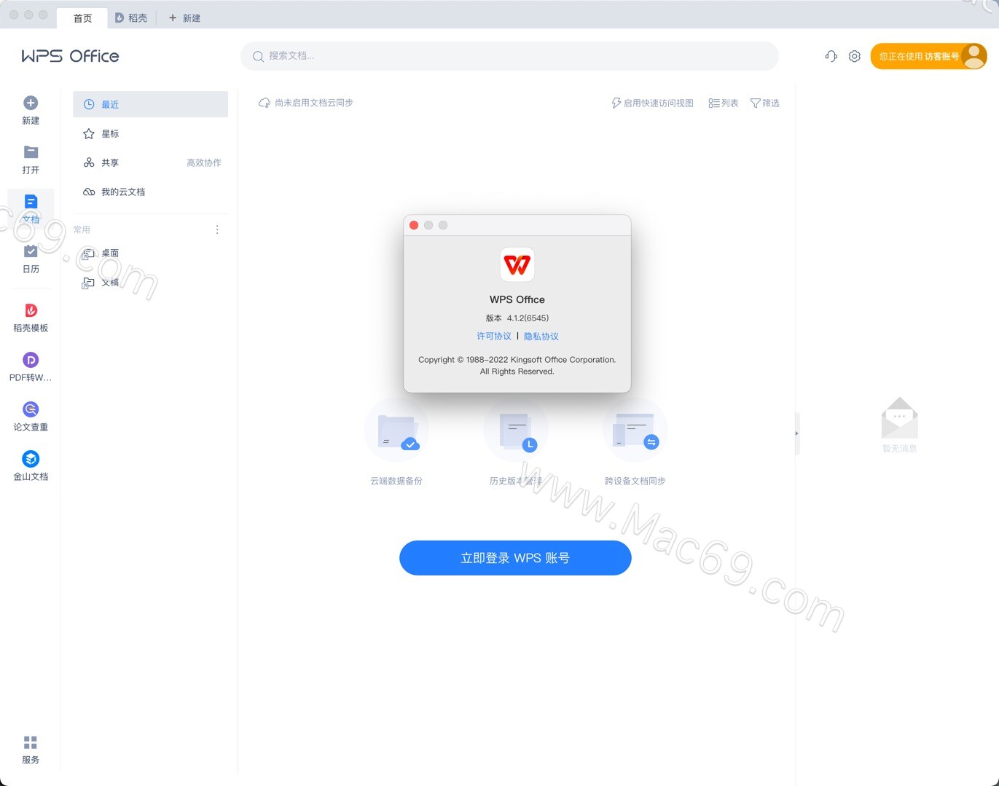
Task: Click the search magnifier icon
Action: [258, 56]
